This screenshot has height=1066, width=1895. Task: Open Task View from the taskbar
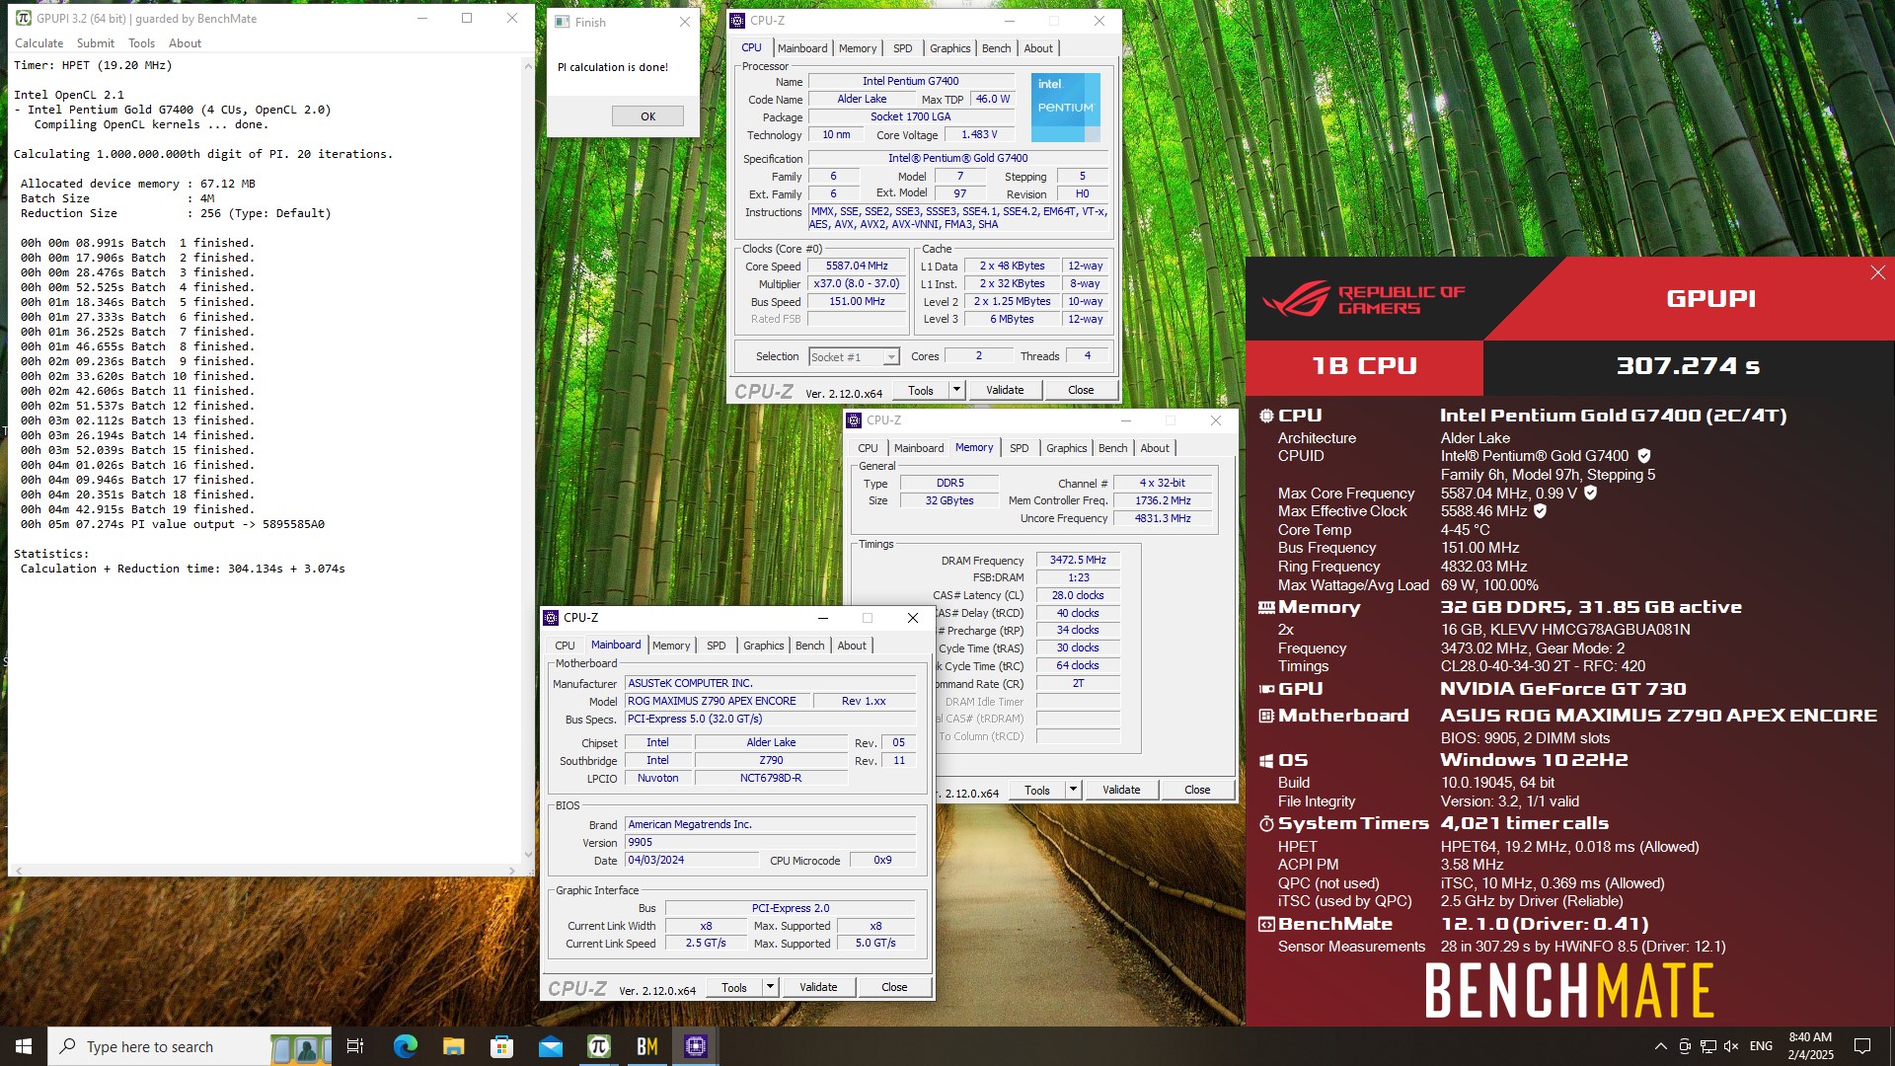(x=355, y=1046)
